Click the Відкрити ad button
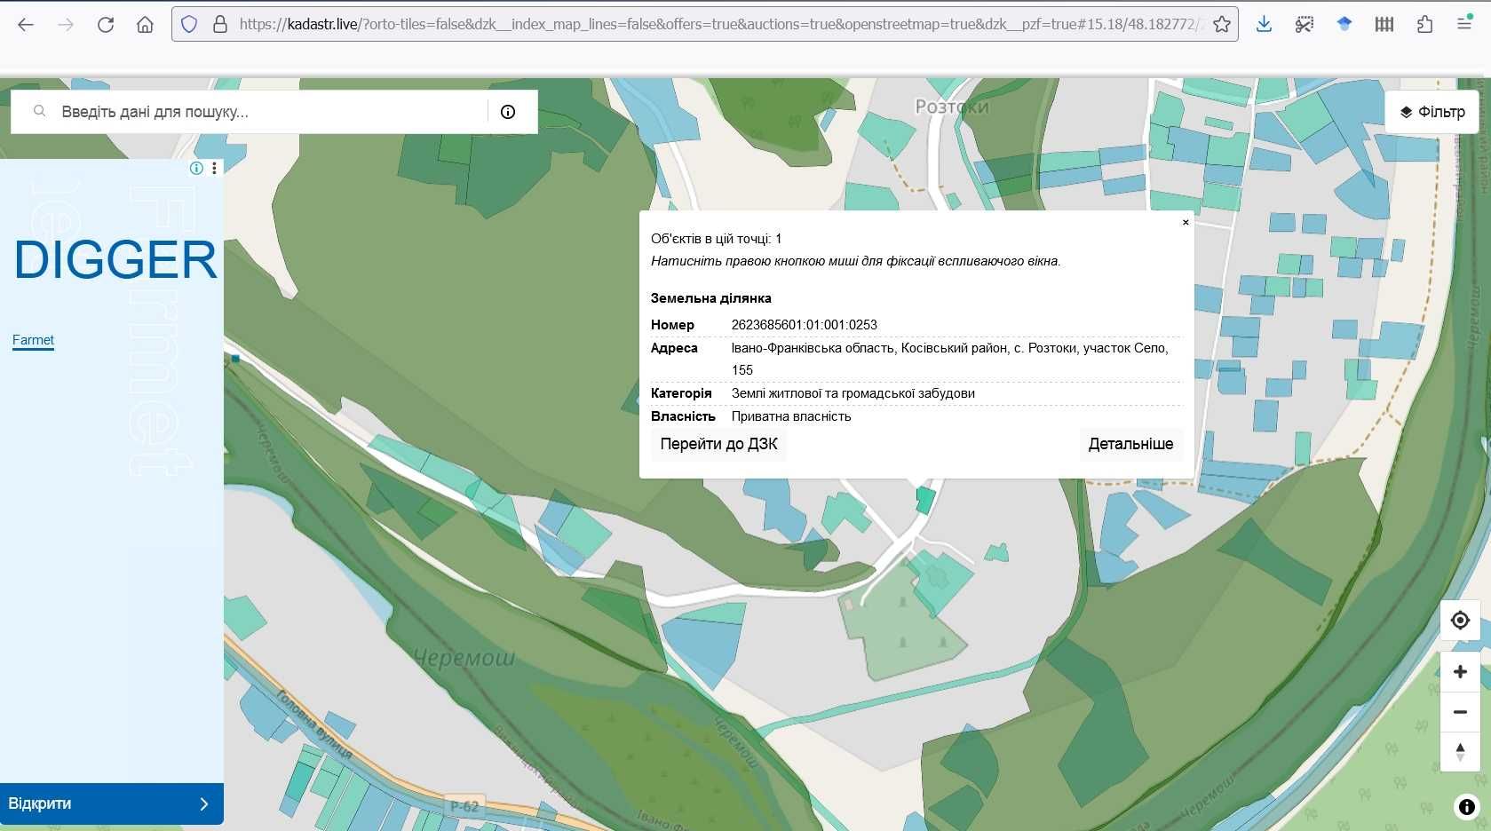 [112, 803]
